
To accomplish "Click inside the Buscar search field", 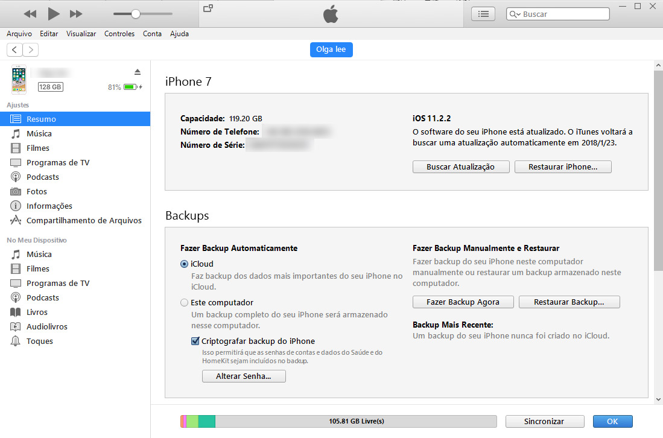I will (561, 13).
